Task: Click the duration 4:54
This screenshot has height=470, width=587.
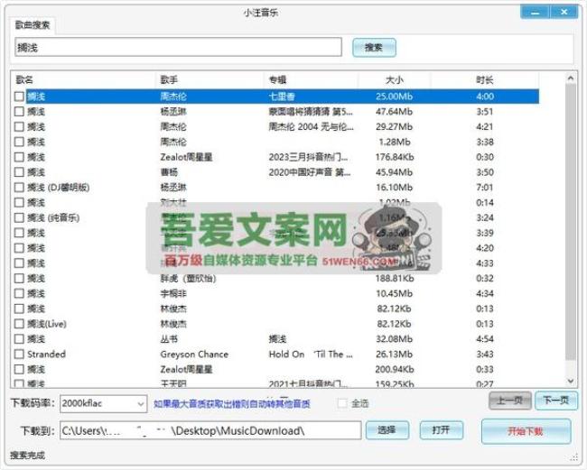Action: pyautogui.click(x=485, y=339)
